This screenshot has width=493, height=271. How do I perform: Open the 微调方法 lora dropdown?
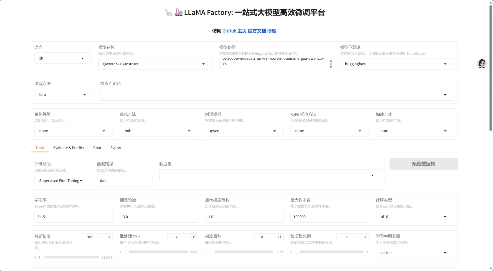[64, 95]
